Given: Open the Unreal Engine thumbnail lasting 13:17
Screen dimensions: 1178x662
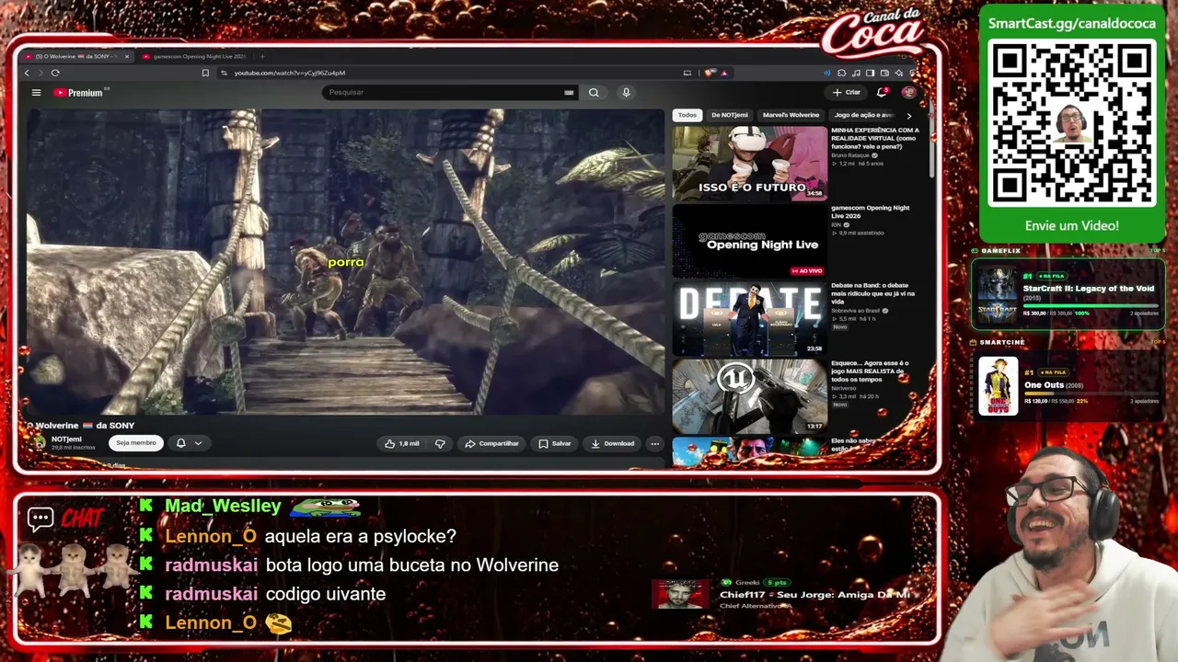Looking at the screenshot, I should pos(749,395).
